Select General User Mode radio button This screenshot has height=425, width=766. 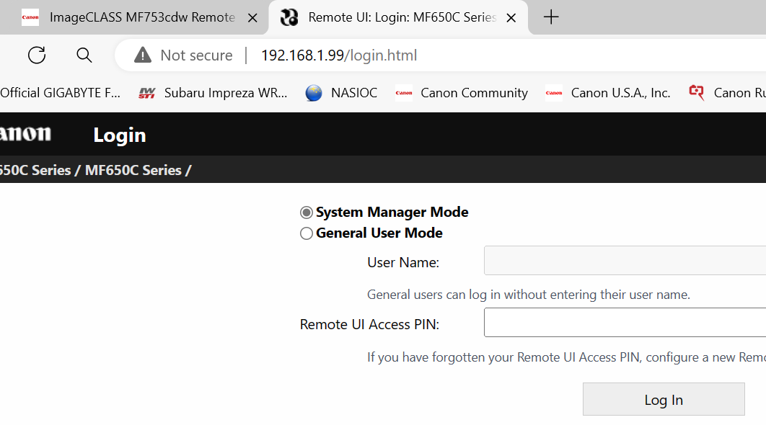pyautogui.click(x=307, y=233)
